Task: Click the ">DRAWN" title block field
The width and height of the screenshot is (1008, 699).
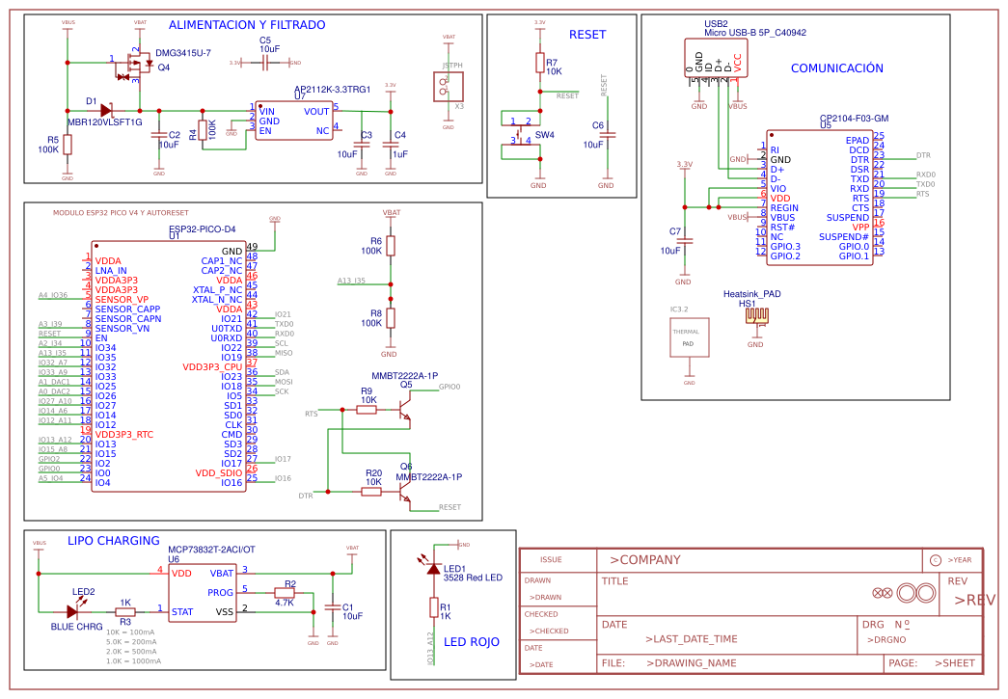Action: point(545,598)
